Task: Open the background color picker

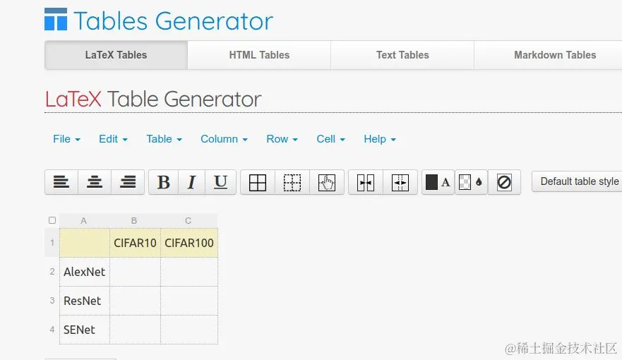Action: 471,182
